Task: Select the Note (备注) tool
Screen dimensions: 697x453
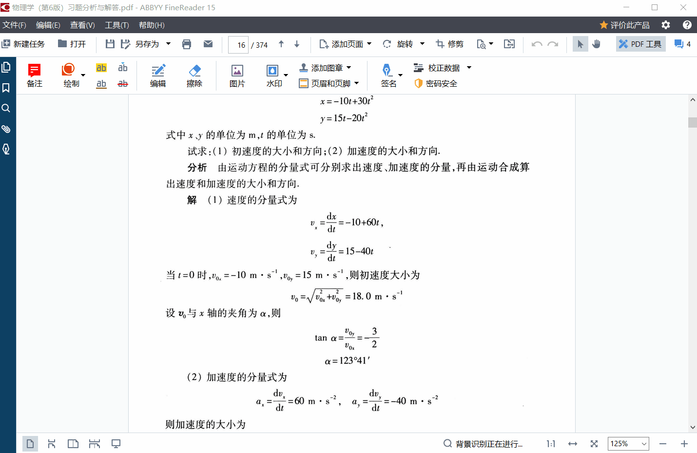Action: 35,75
